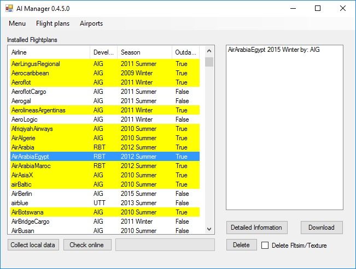Image resolution: width=356 pixels, height=269 pixels.
Task: Sort list by Devel... column header
Action: coord(103,52)
